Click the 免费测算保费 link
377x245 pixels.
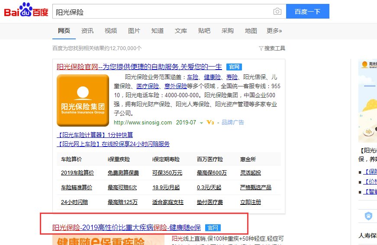point(123,173)
